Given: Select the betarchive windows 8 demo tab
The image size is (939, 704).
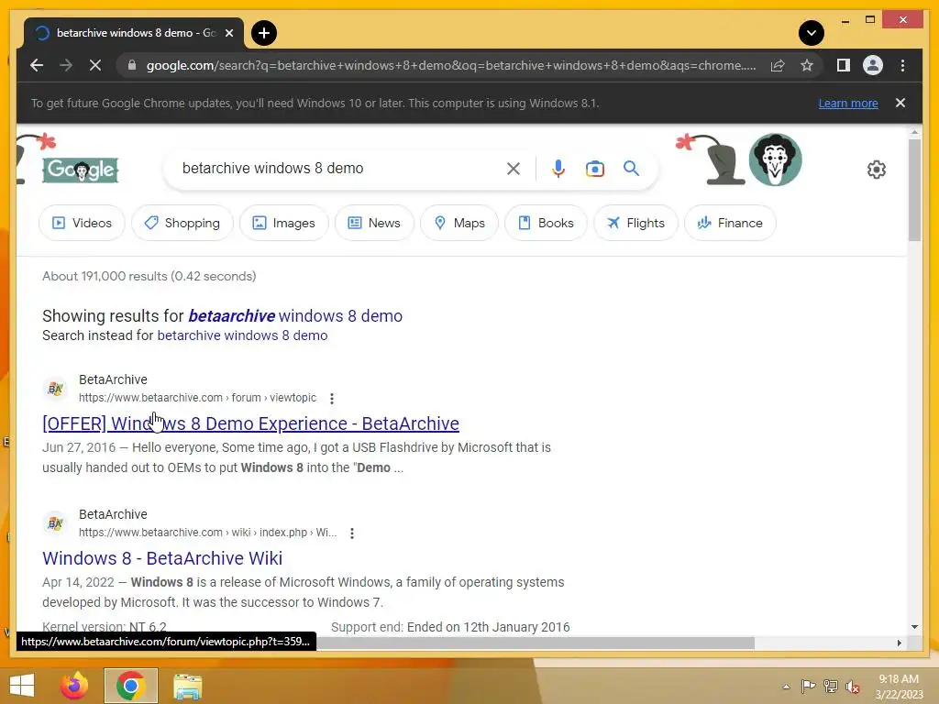Looking at the screenshot, I should 134,33.
